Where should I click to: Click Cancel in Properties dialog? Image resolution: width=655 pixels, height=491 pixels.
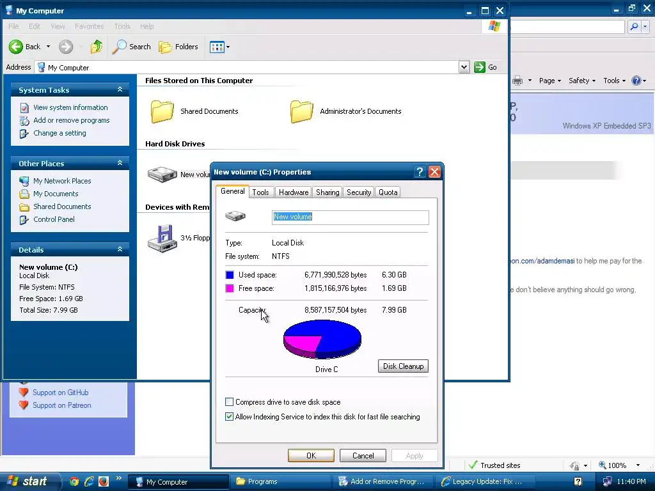(363, 455)
